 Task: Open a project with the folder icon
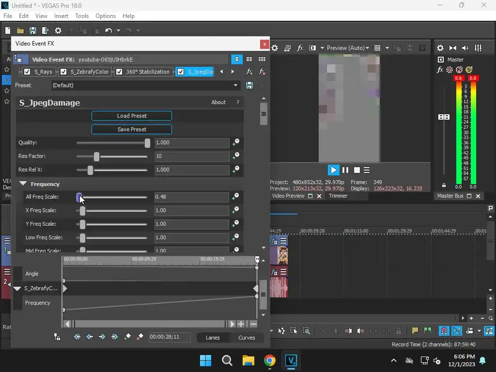20,31
